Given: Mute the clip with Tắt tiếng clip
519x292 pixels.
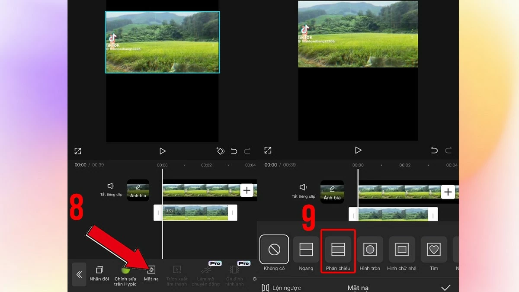Looking at the screenshot, I should pos(111,189).
